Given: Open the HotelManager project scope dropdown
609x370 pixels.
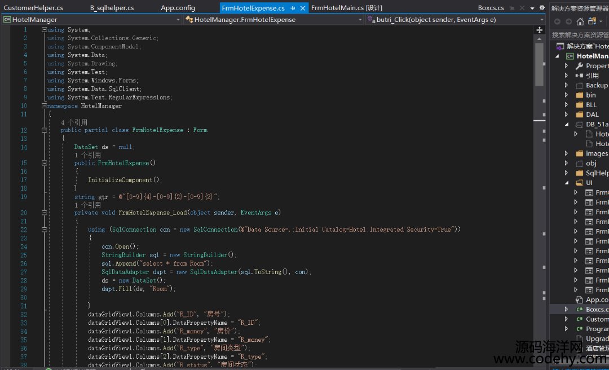Looking at the screenshot, I should click(x=178, y=20).
